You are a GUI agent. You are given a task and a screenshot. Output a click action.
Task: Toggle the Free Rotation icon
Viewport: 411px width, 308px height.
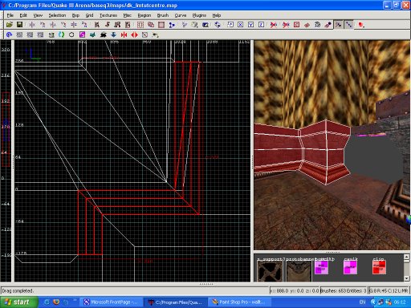(218, 25)
